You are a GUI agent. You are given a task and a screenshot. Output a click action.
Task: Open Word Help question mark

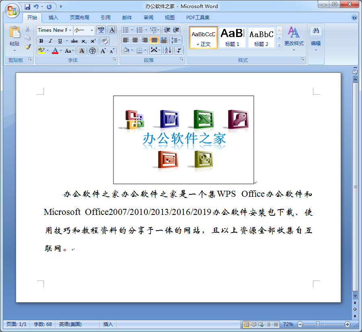click(x=354, y=17)
